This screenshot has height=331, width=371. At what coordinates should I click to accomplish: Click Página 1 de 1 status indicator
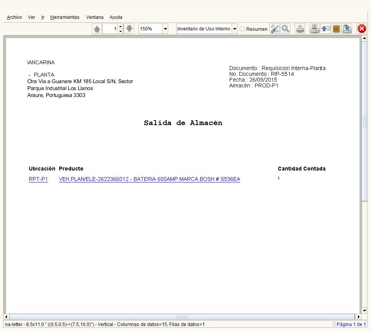(351, 324)
